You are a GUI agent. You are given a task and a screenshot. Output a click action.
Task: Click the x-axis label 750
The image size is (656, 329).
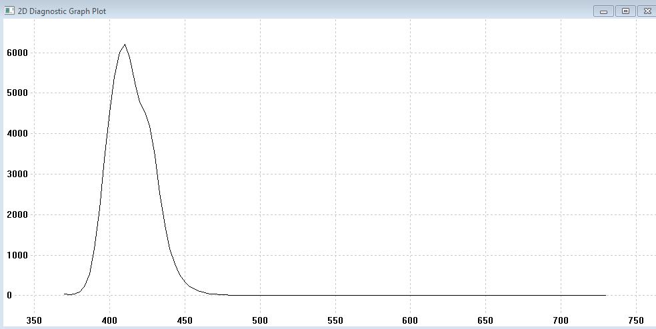pyautogui.click(x=637, y=320)
